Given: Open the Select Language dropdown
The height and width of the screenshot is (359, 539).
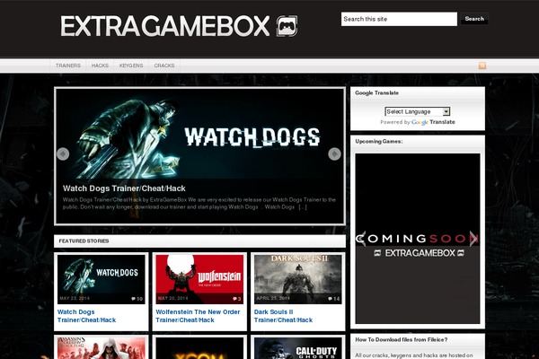Looking at the screenshot, I should pyautogui.click(x=418, y=111).
